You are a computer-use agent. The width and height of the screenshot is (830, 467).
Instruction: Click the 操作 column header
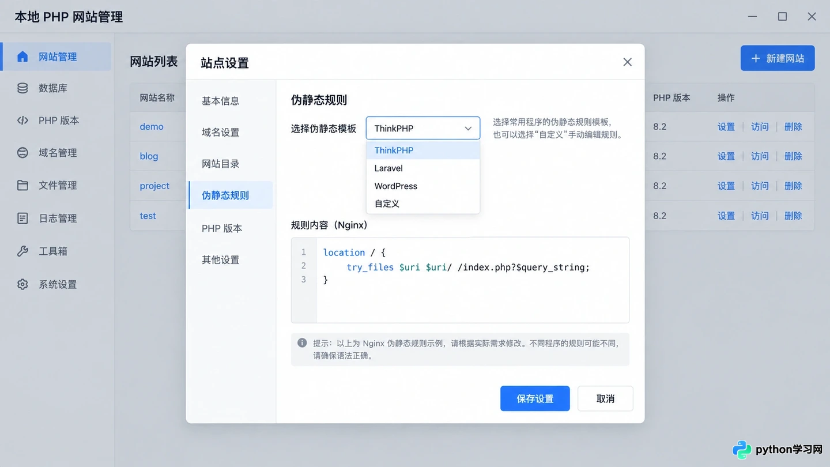(x=726, y=98)
